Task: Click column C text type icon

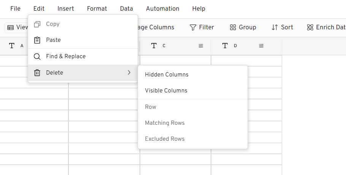Action: 154,46
